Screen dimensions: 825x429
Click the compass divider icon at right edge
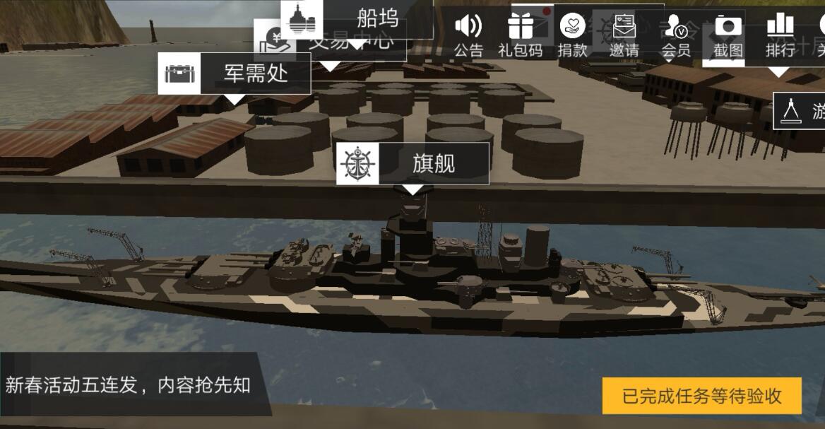tap(791, 110)
